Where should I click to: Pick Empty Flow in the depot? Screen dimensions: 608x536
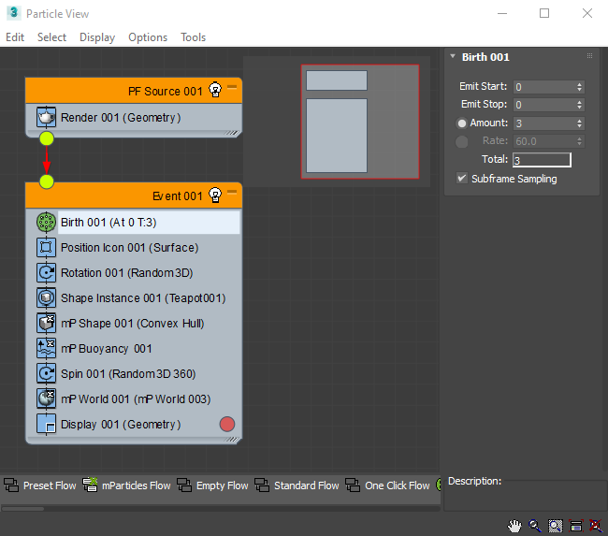[212, 485]
